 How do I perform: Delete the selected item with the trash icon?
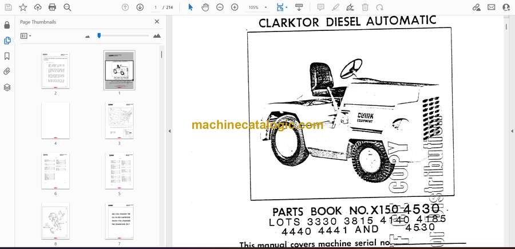click(365, 7)
